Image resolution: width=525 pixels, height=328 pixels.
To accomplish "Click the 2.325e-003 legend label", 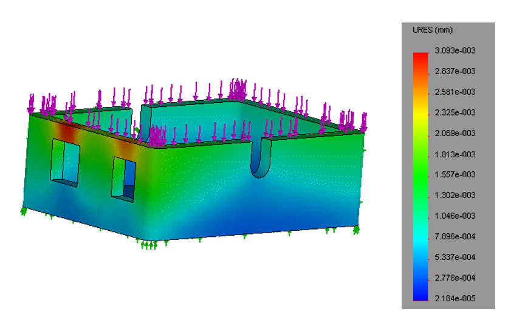I will (x=455, y=112).
